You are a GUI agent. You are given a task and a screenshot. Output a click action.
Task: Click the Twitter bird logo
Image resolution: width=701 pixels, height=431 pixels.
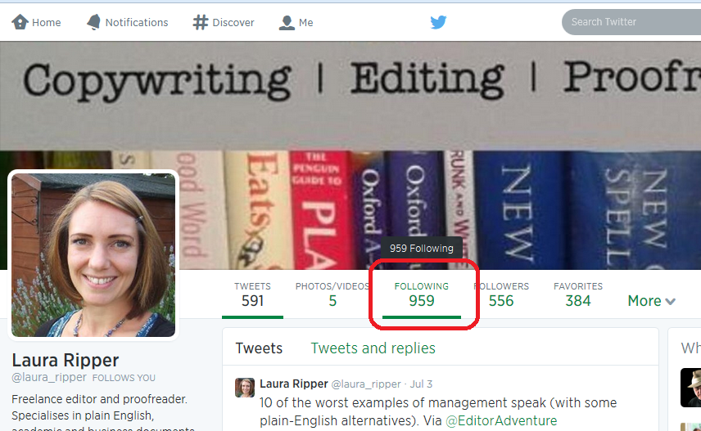pyautogui.click(x=438, y=22)
